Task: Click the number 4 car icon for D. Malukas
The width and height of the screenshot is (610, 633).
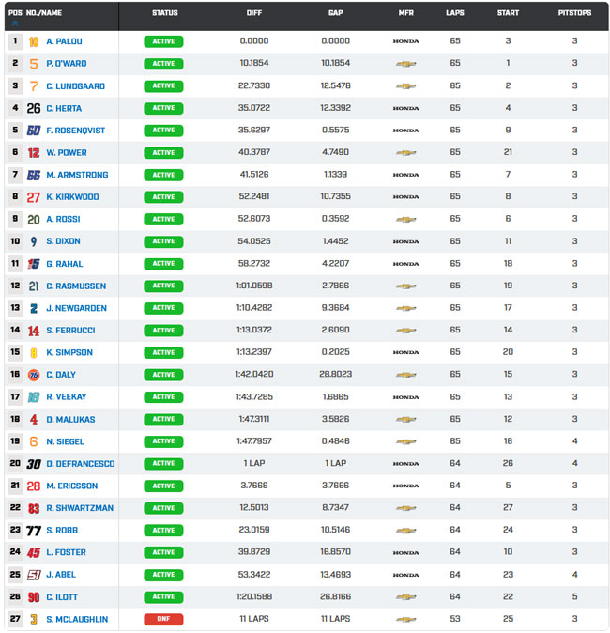Action: (34, 420)
